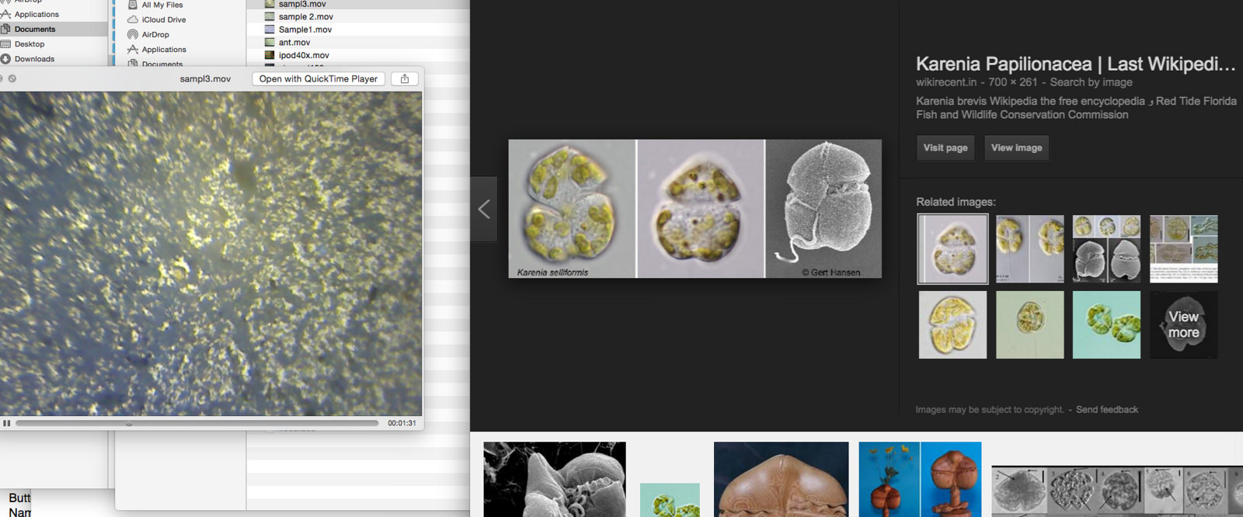Open the related thumbnail showing a document collage
Image resolution: width=1243 pixels, height=517 pixels.
click(x=1184, y=248)
